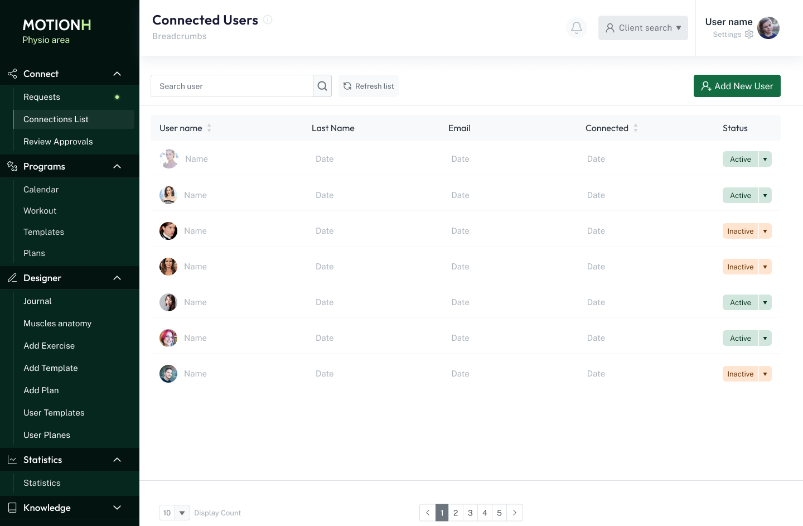The height and width of the screenshot is (526, 803).
Task: Open the Client search dropdown
Action: [643, 28]
